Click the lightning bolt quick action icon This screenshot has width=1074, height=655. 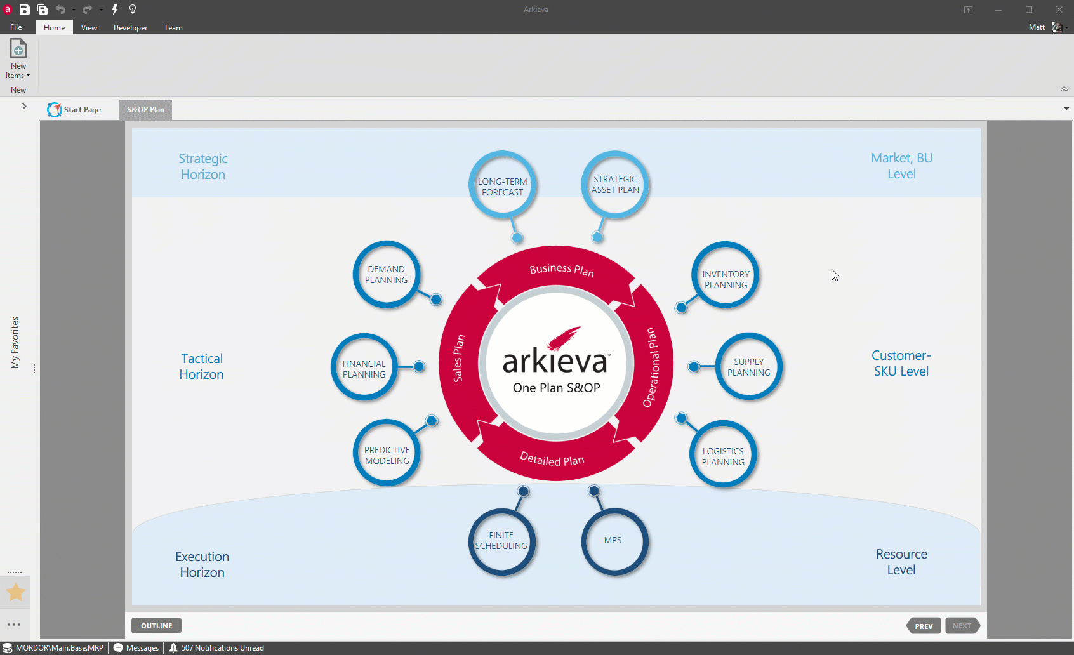point(115,10)
